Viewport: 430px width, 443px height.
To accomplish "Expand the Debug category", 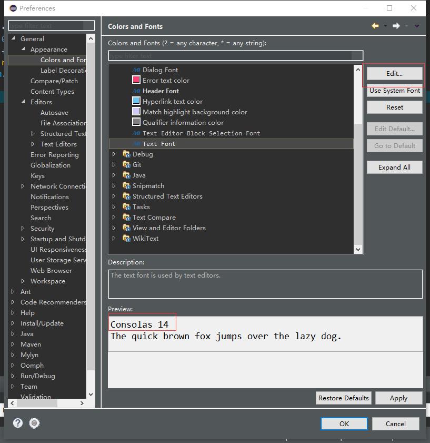I will point(114,154).
